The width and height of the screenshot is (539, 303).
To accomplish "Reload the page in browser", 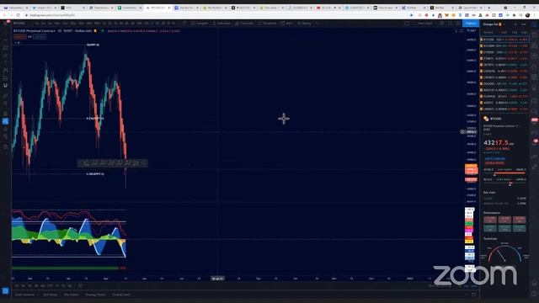I will pos(18,15).
